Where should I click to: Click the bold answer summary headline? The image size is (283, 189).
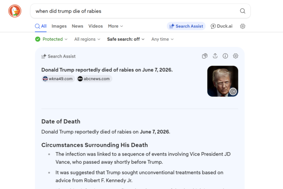(x=107, y=70)
